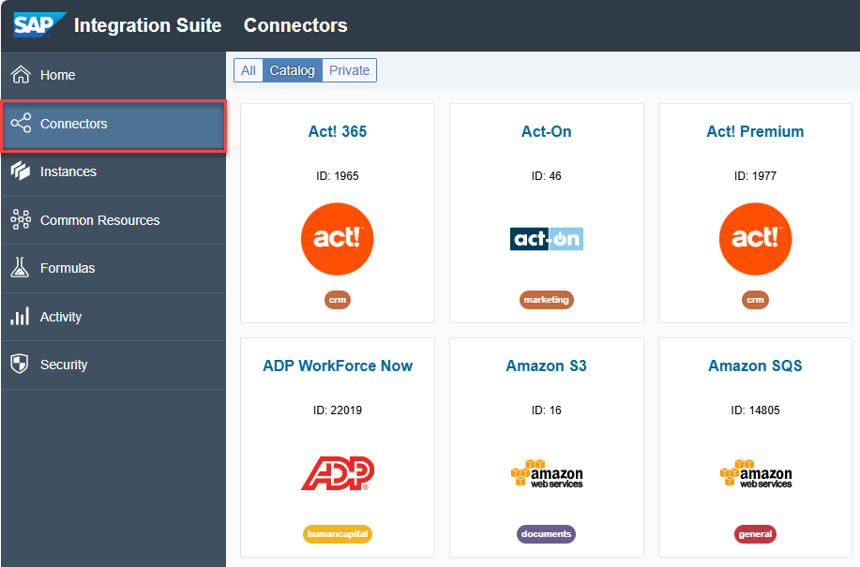Image resolution: width=860 pixels, height=567 pixels.
Task: Open Security in the sidebar
Action: tap(113, 365)
